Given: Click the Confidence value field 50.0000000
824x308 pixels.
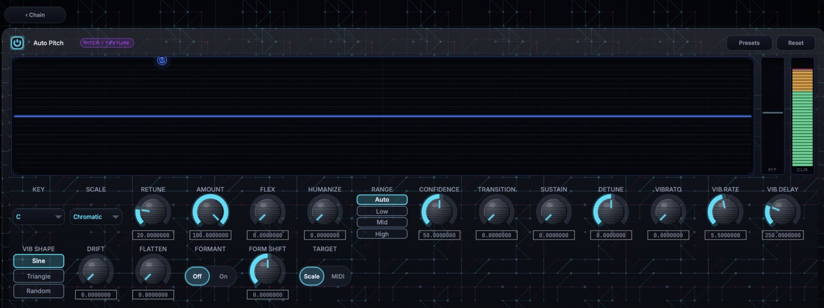Looking at the screenshot, I should (439, 235).
